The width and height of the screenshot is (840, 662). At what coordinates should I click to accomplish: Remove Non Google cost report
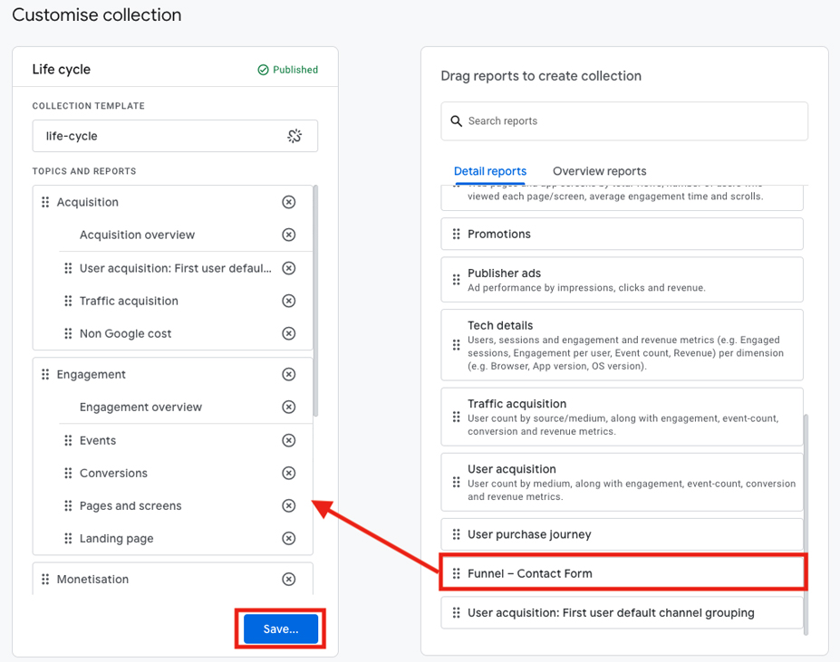289,333
